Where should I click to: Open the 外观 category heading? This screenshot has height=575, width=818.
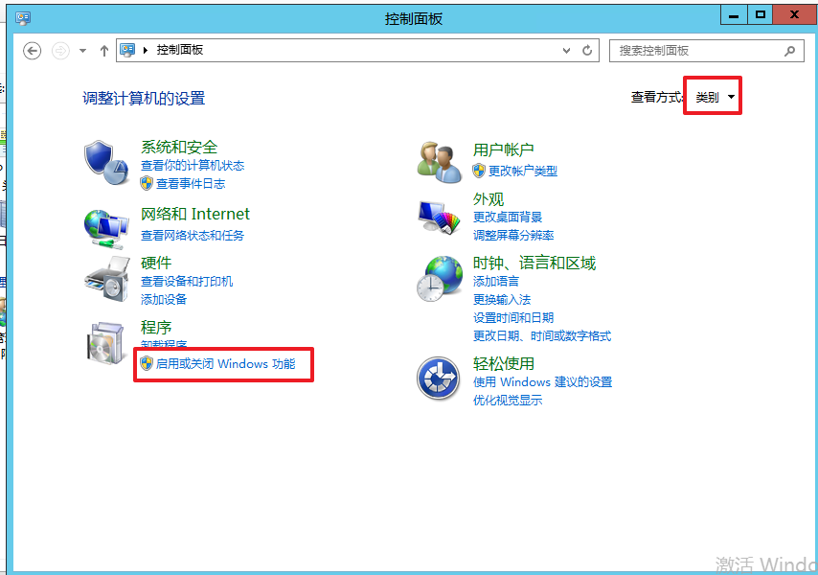(489, 199)
